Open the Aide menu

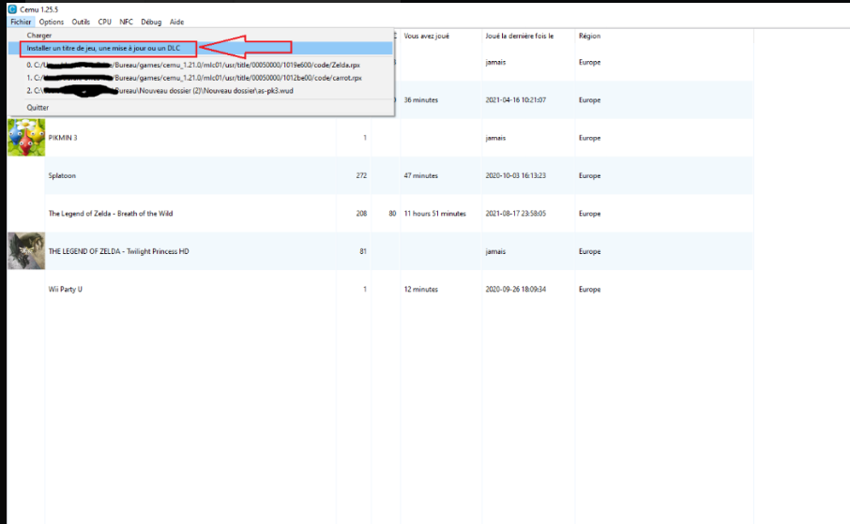[176, 22]
